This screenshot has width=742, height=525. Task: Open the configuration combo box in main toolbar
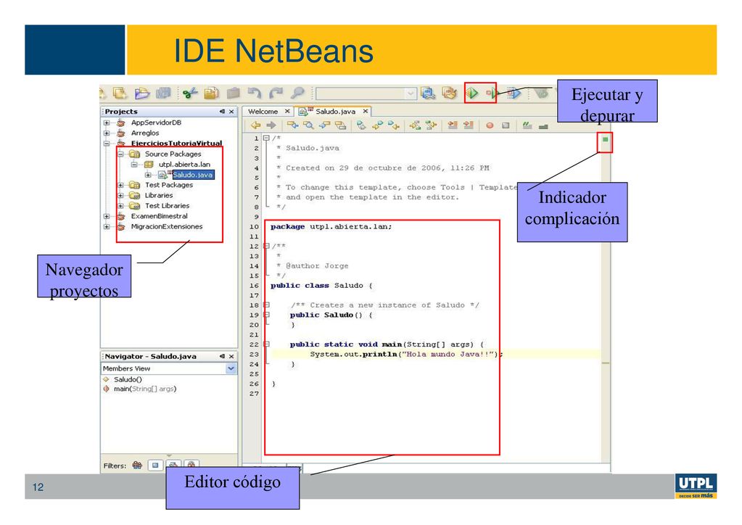tap(366, 94)
